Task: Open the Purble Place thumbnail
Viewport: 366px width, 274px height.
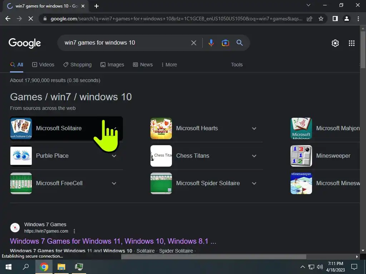Action: coord(21,156)
